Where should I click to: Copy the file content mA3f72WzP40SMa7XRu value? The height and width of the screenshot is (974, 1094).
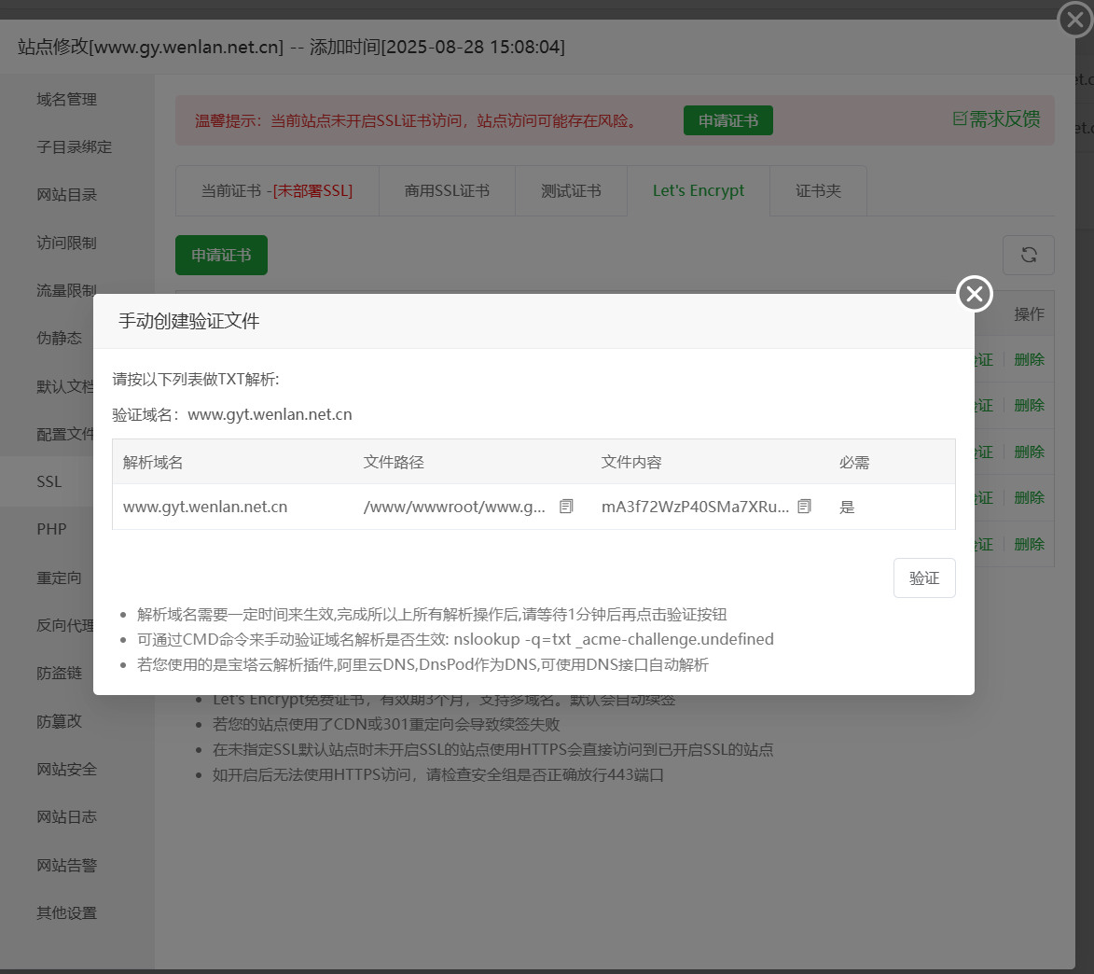[804, 507]
